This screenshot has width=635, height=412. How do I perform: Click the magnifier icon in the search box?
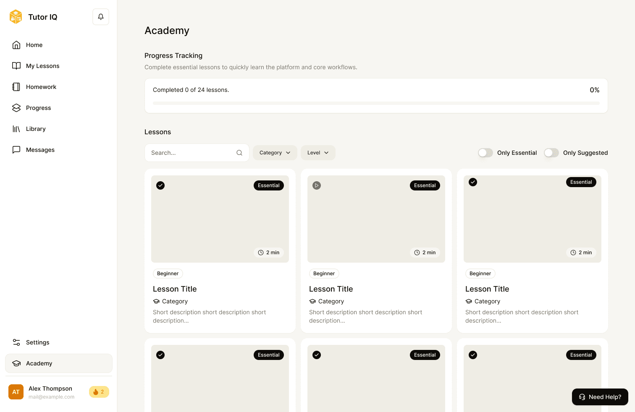[239, 153]
